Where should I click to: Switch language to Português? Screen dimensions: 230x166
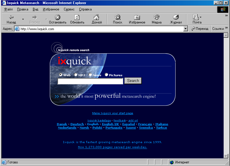point(114,128)
